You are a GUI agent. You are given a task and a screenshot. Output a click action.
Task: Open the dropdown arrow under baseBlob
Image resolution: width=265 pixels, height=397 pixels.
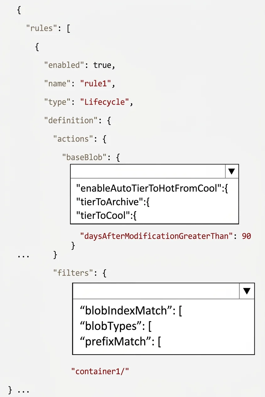pos(232,171)
